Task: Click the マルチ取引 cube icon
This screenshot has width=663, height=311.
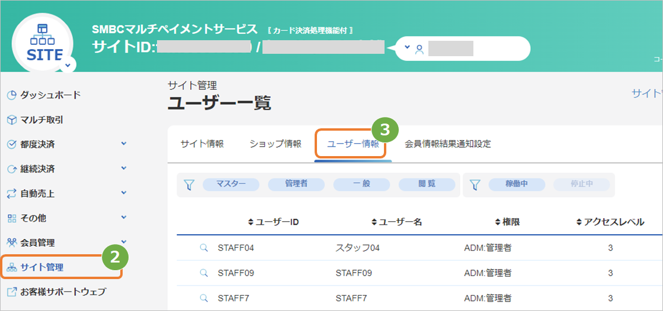Action: [x=11, y=120]
